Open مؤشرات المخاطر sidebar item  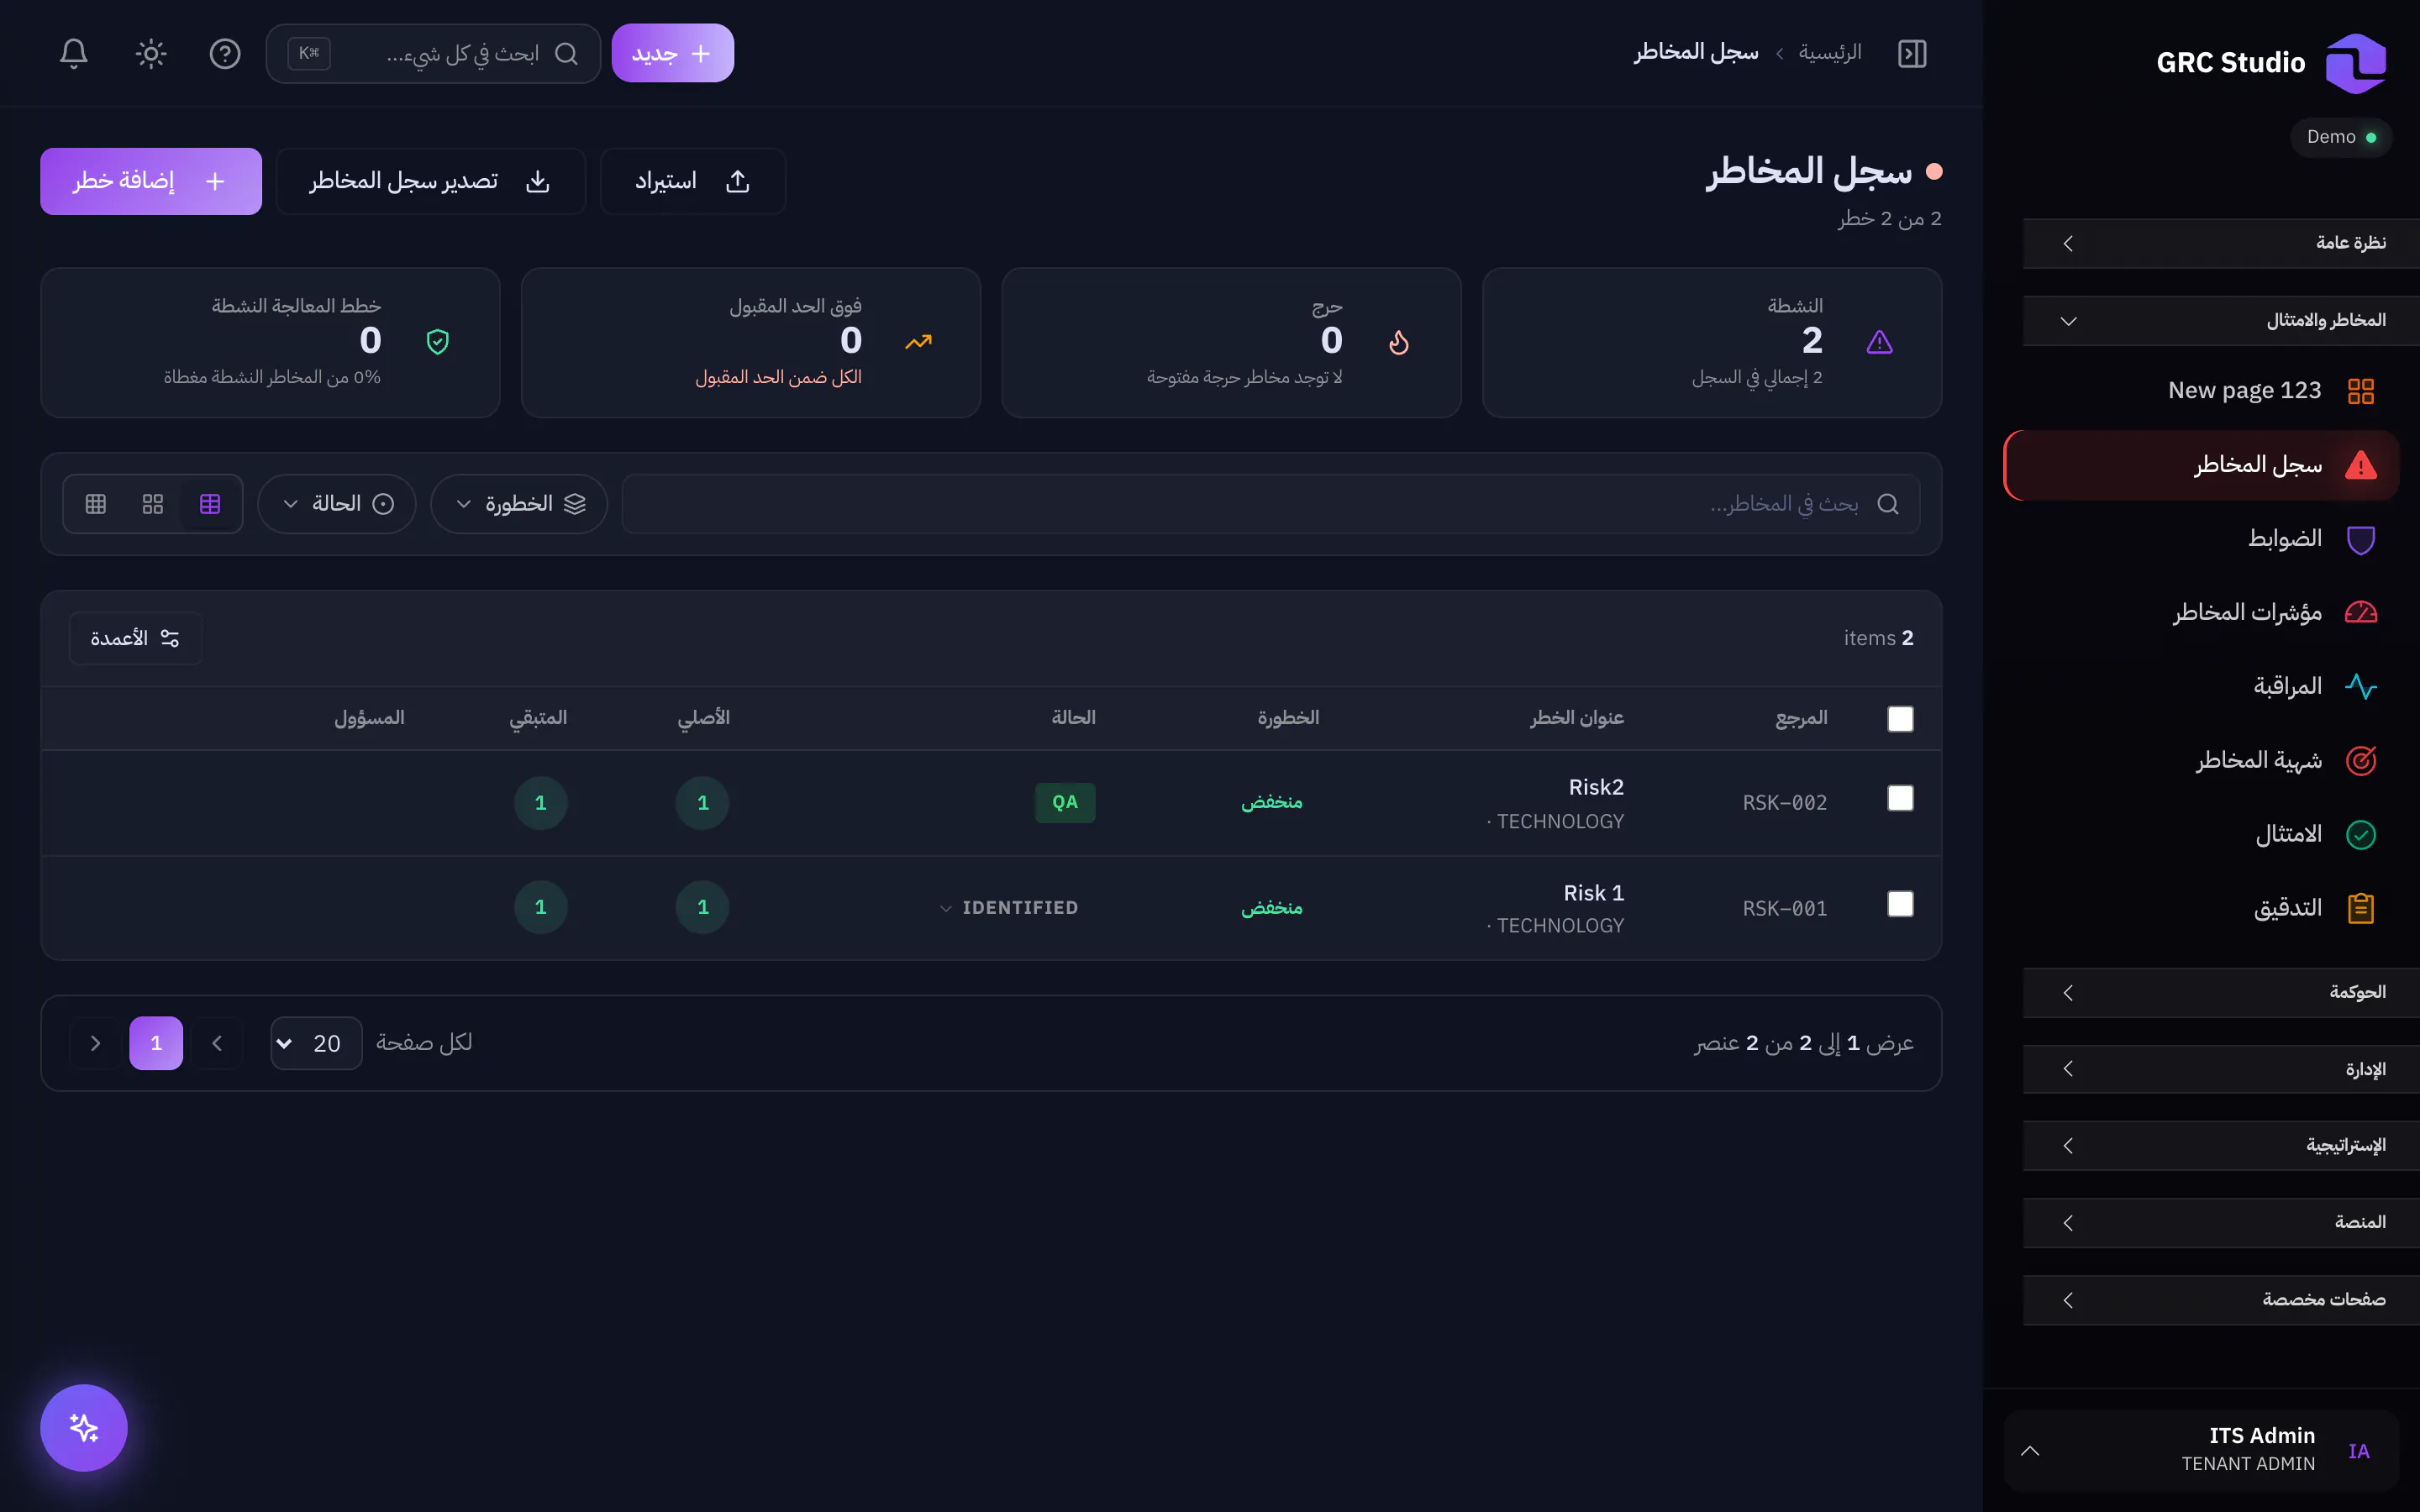2201,612
